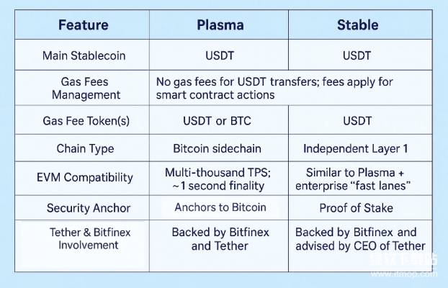
Task: Select the EVM Compatibility label
Action: coord(84,177)
